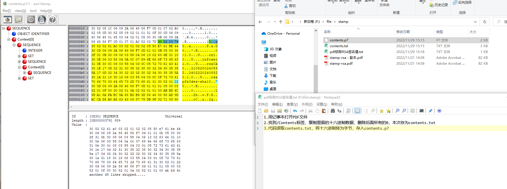Click Notepad3 black console window icon

tap(422, 111)
